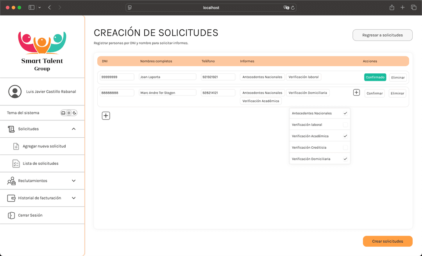Click Regresar a solicitudes
This screenshot has height=256, width=422.
pos(382,35)
